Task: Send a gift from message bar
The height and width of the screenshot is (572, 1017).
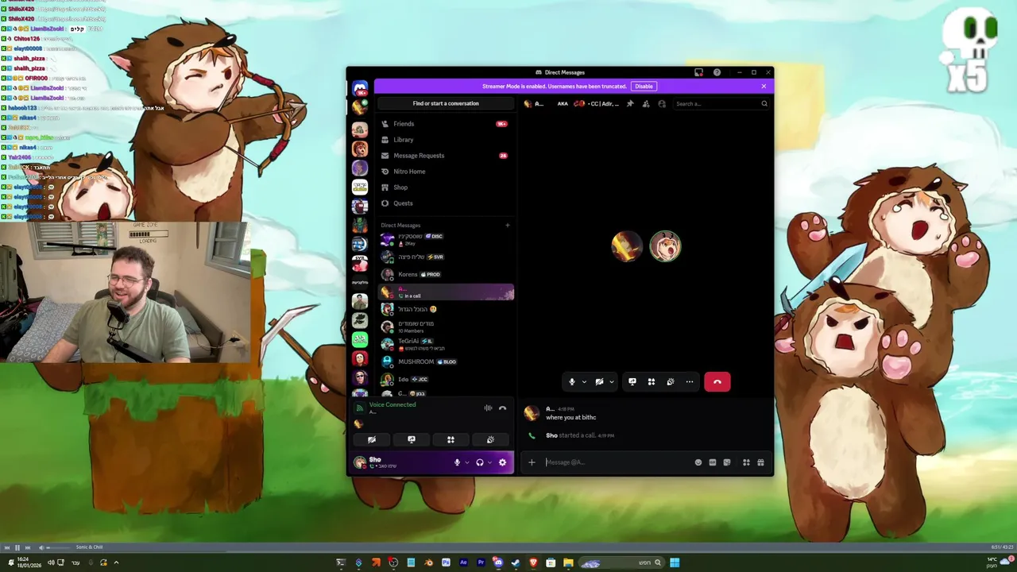Action: point(760,462)
